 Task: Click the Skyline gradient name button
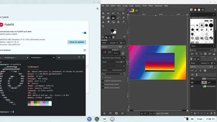[116, 53]
